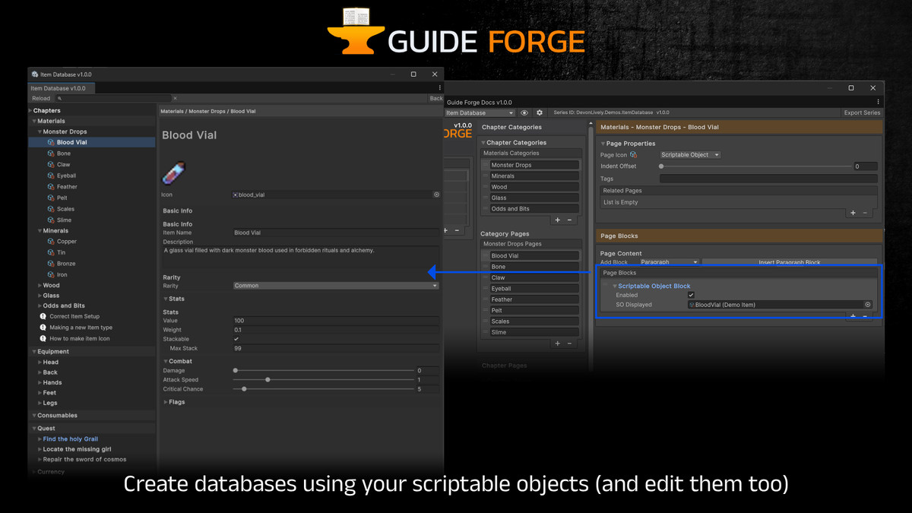
Task: Select the Feather item icon in tree
Action: coord(51,186)
